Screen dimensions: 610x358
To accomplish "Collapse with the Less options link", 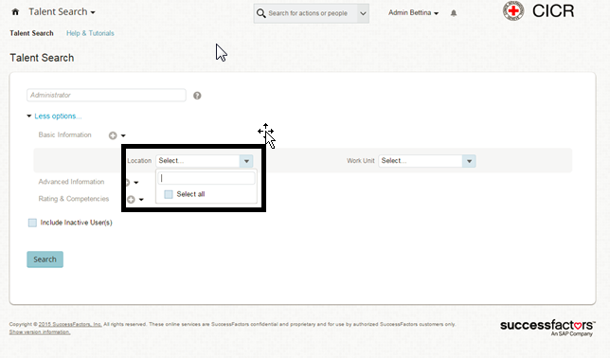I will point(58,116).
